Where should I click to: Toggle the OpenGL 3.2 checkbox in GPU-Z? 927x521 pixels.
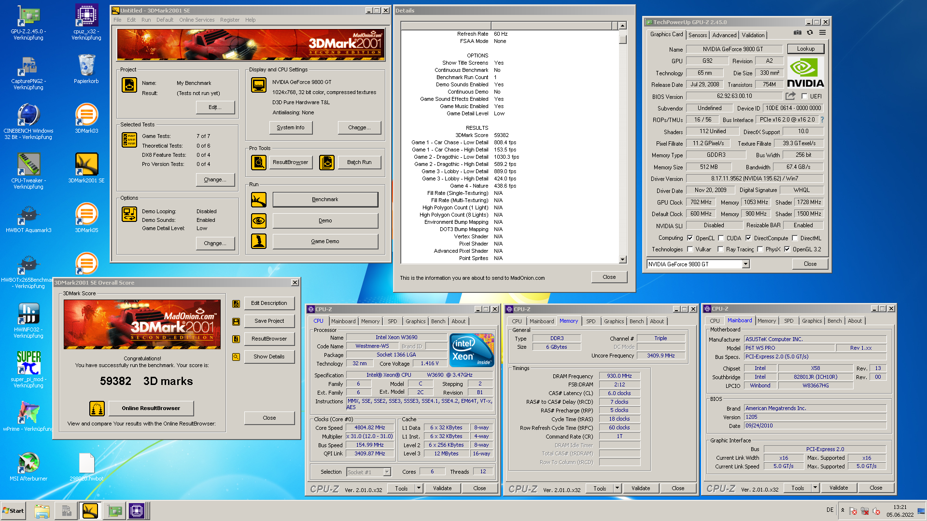click(787, 249)
